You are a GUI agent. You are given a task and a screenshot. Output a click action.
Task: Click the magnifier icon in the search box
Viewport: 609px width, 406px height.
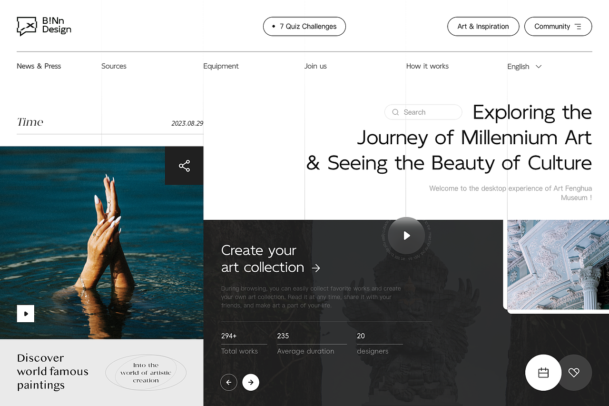[395, 112]
